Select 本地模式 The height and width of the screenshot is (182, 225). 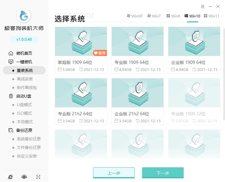[x=25, y=122]
